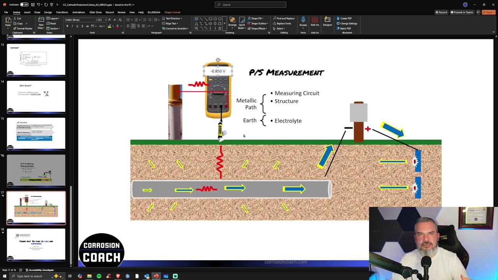Image resolution: width=498 pixels, height=280 pixels.
Task: Align text to the left
Action: coord(128,26)
